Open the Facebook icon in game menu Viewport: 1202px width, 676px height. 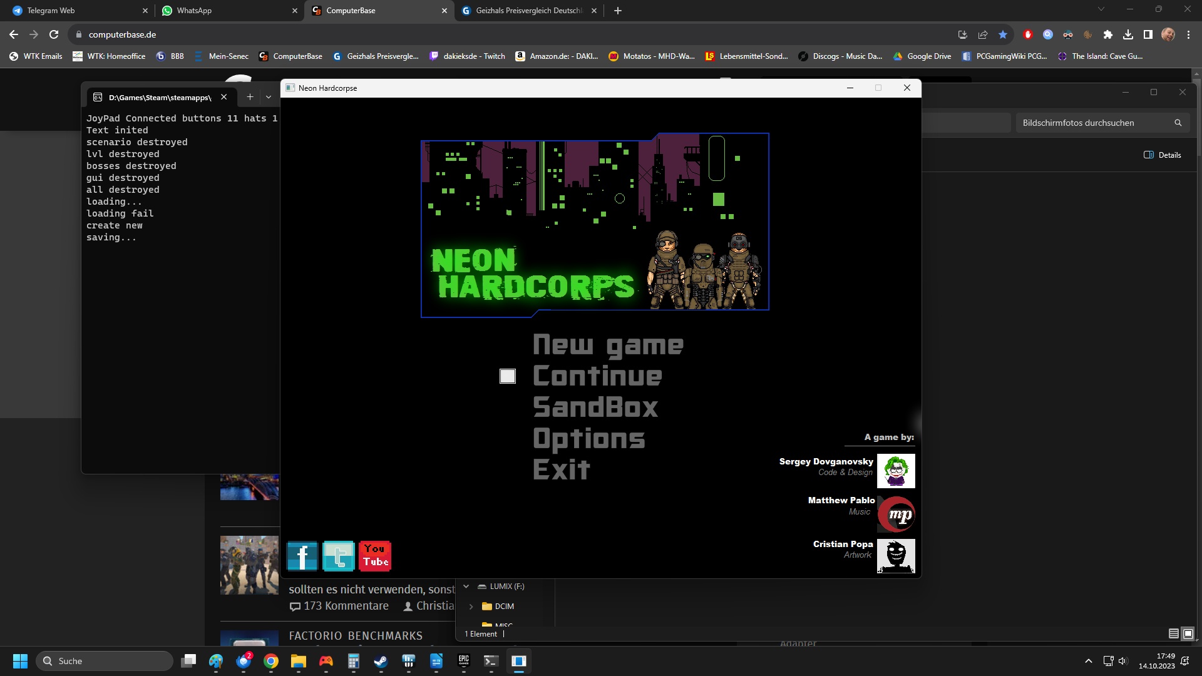(x=302, y=556)
